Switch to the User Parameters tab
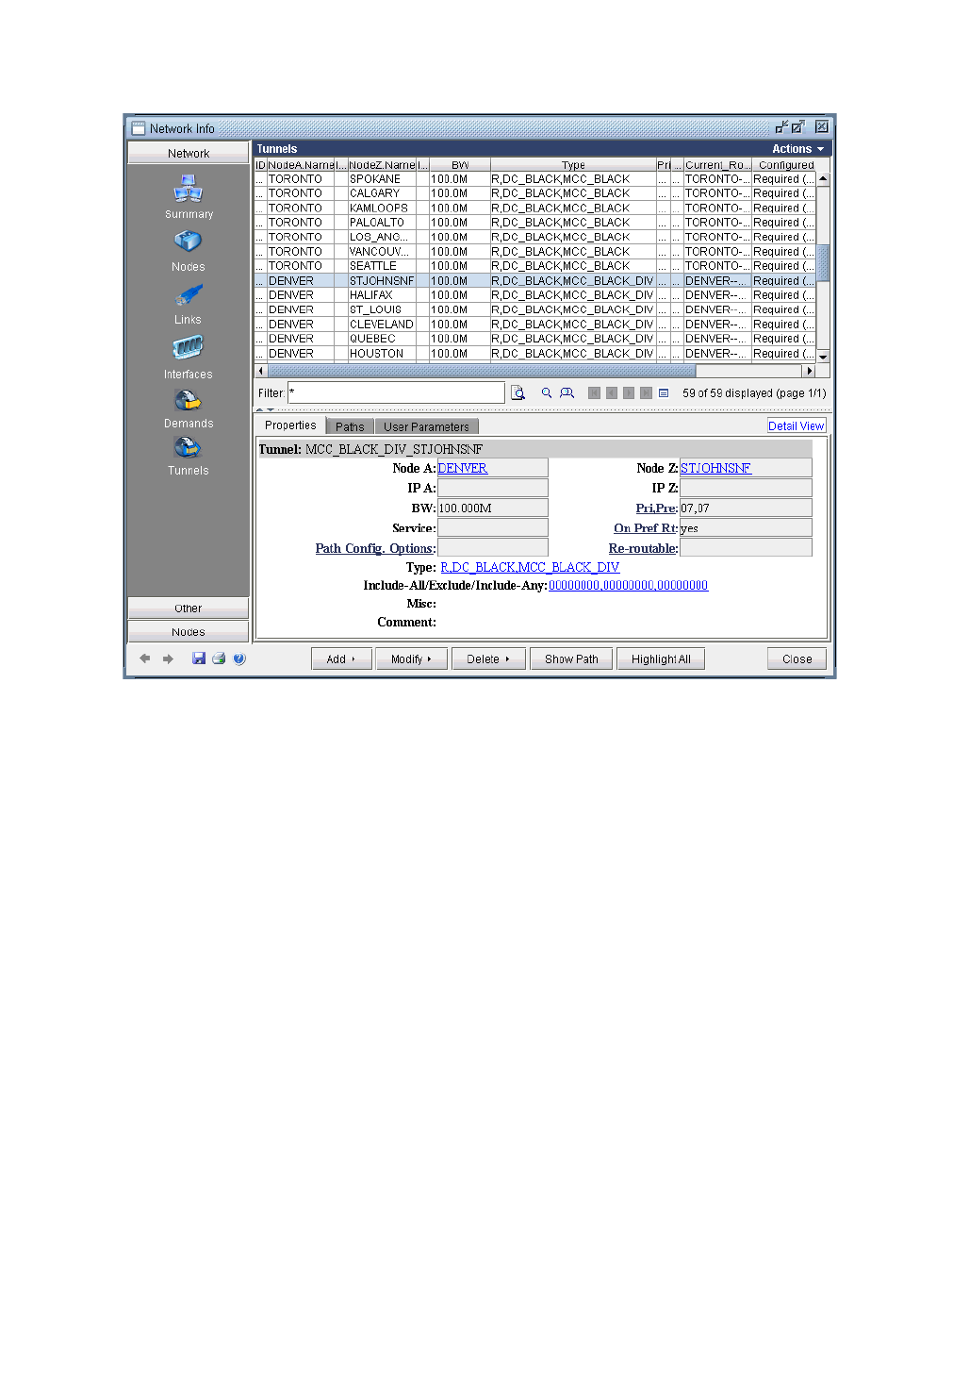The height and width of the screenshot is (1400, 953). coord(426,426)
